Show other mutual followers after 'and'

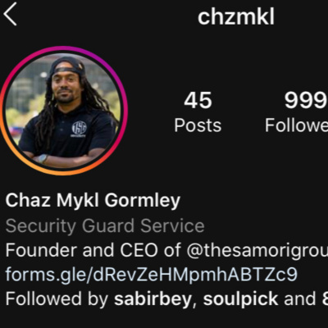click(x=306, y=298)
